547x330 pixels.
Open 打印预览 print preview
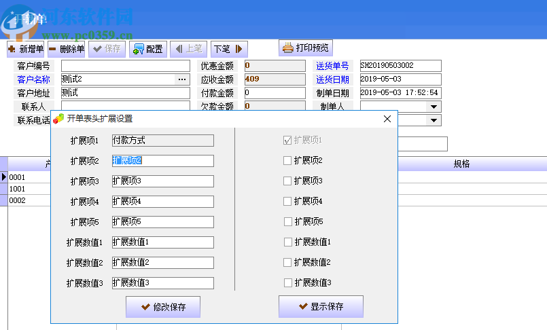click(x=306, y=48)
